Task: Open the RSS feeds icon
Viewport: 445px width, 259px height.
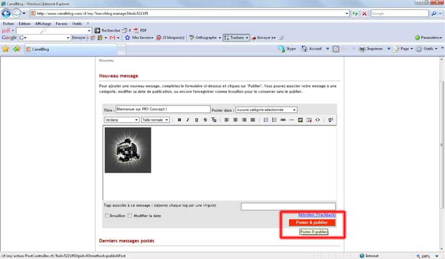Action: tap(336, 49)
